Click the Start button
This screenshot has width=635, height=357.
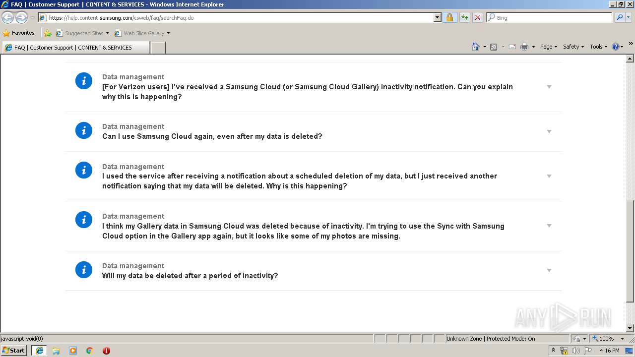pos(14,350)
